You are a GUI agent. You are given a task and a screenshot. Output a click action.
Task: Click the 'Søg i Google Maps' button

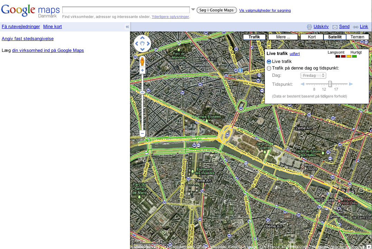216,10
